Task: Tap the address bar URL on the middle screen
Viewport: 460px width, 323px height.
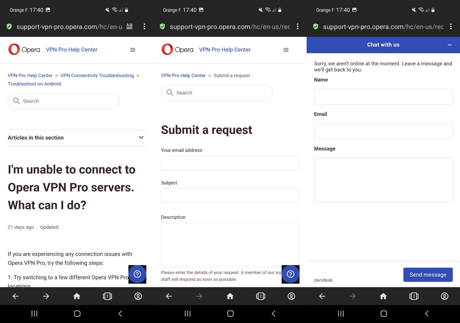Action: pyautogui.click(x=230, y=27)
